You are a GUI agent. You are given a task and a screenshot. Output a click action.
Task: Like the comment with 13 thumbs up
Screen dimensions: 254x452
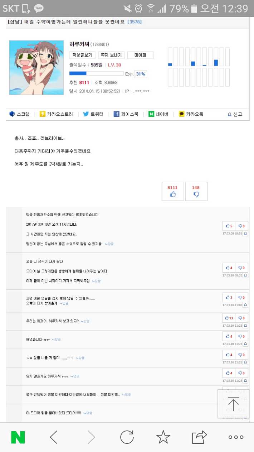(229, 318)
